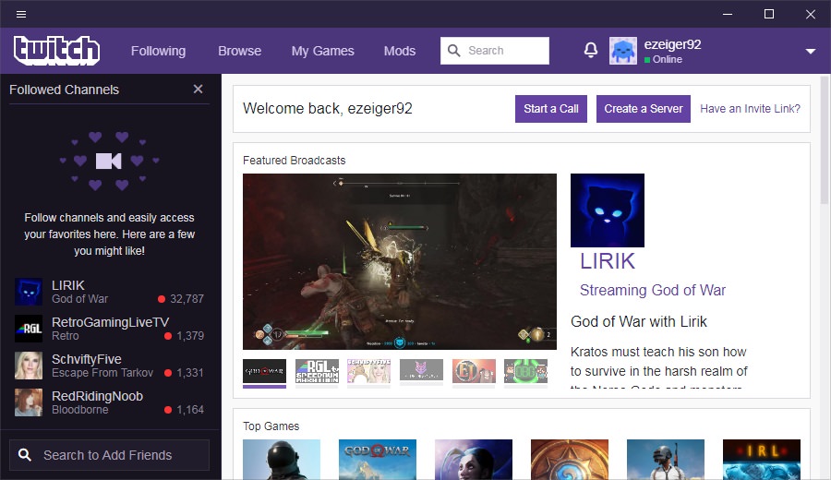Open the Mods tab

click(400, 51)
